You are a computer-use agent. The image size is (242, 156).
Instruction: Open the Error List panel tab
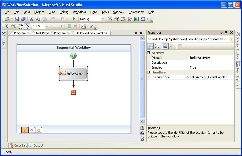coord(18,145)
